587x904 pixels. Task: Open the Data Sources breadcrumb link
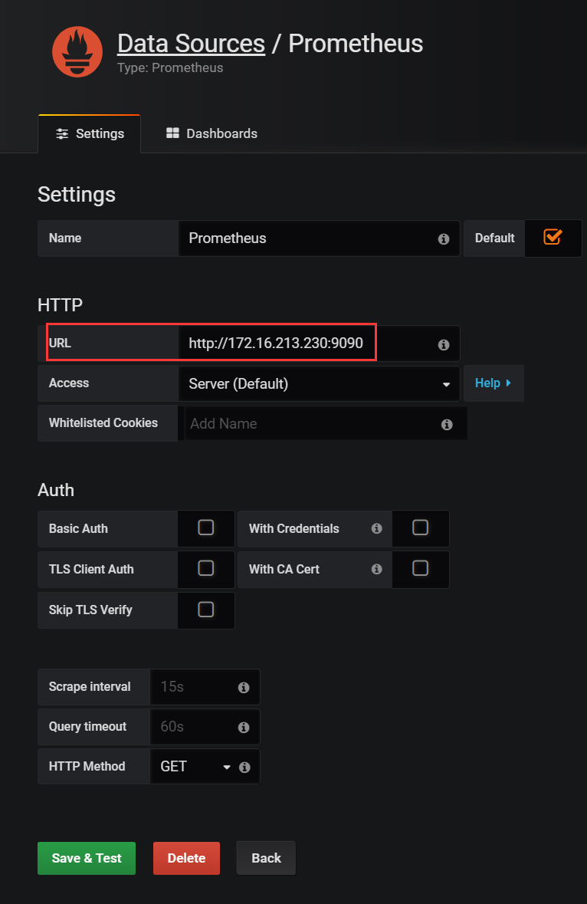(x=191, y=44)
